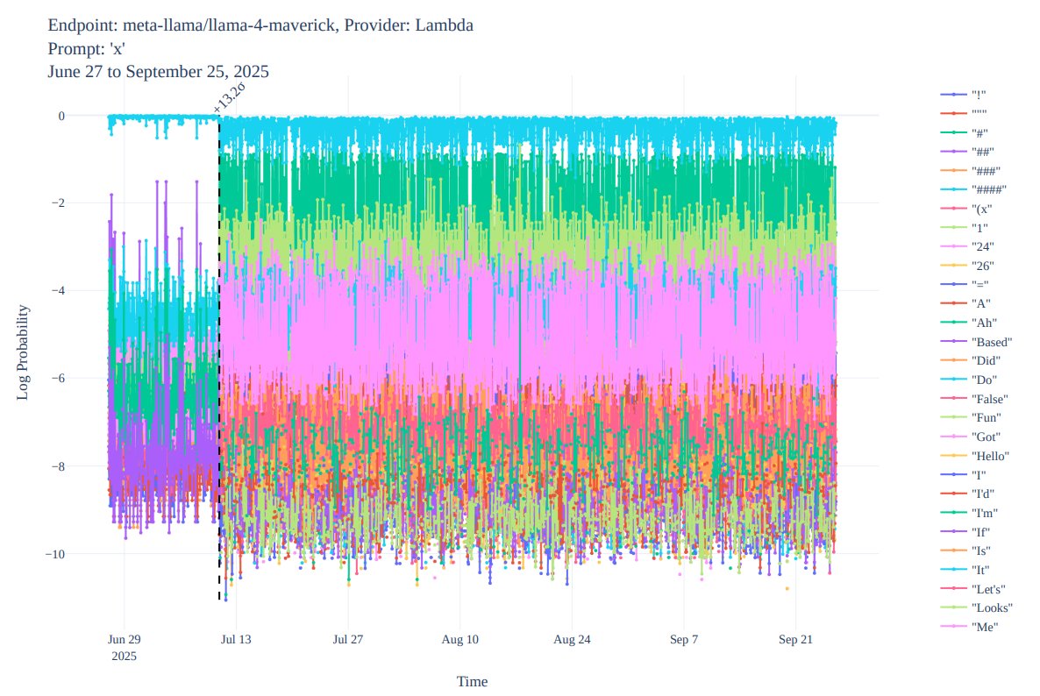Click the "Sep 7" x-axis tick label
This screenshot has width=1040, height=696.
pyautogui.click(x=684, y=640)
